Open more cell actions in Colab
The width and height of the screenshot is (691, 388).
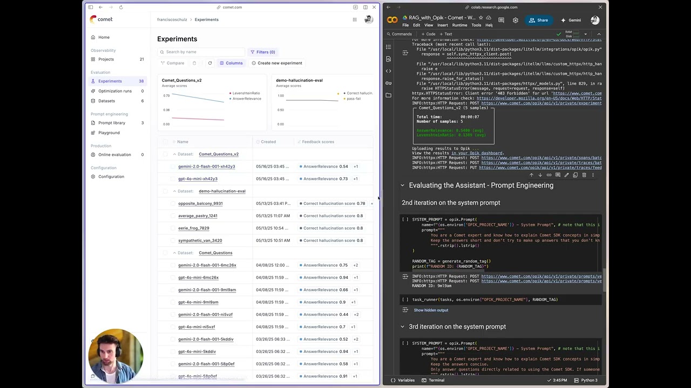pyautogui.click(x=593, y=175)
